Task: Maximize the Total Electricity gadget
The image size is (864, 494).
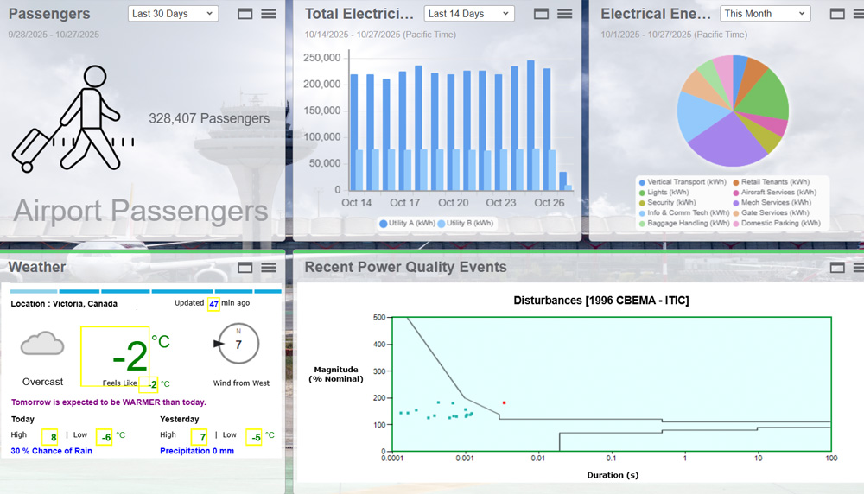Action: pos(541,14)
